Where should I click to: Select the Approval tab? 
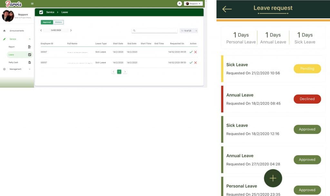pyautogui.click(x=47, y=22)
